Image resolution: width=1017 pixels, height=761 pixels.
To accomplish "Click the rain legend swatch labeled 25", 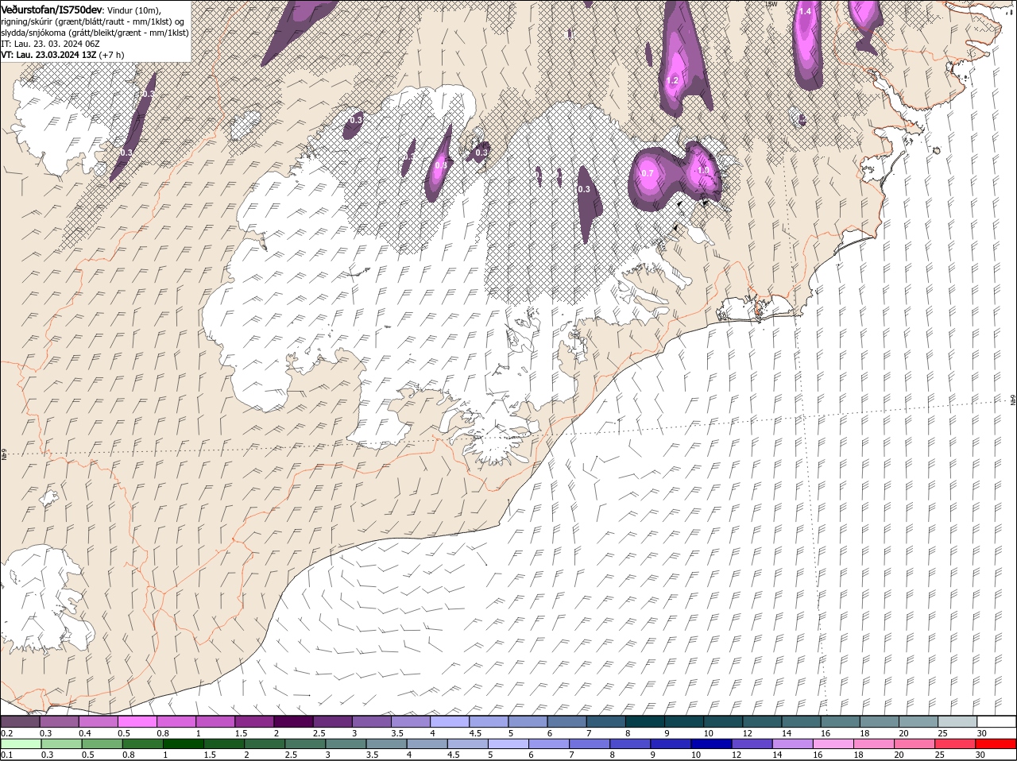I will point(954,744).
